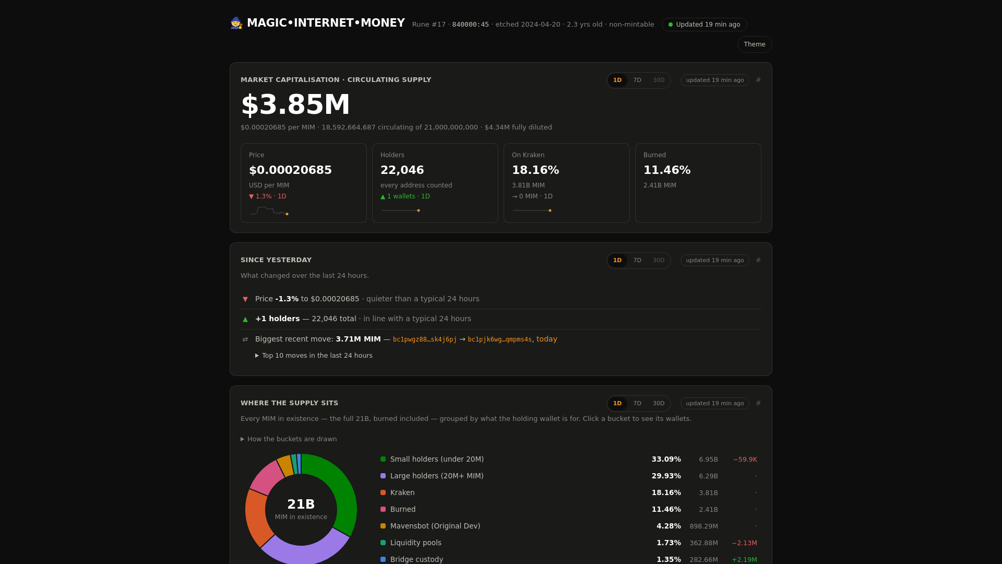
Task: Click the green up arrow on the holders row
Action: click(x=245, y=319)
